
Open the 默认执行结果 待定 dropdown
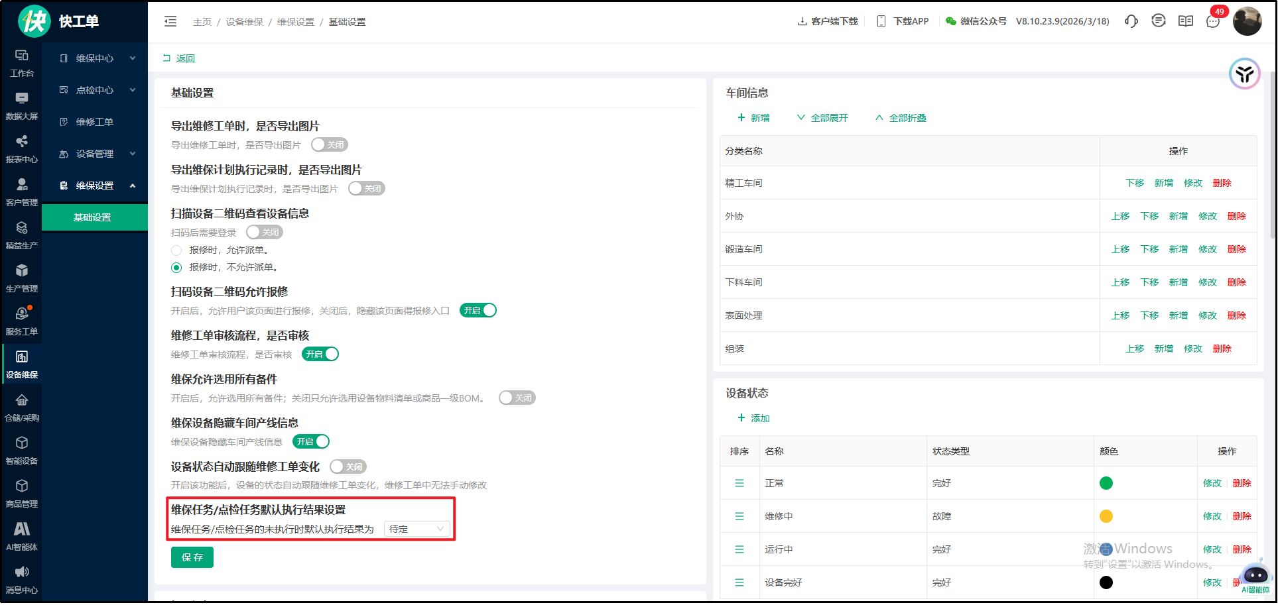(416, 529)
